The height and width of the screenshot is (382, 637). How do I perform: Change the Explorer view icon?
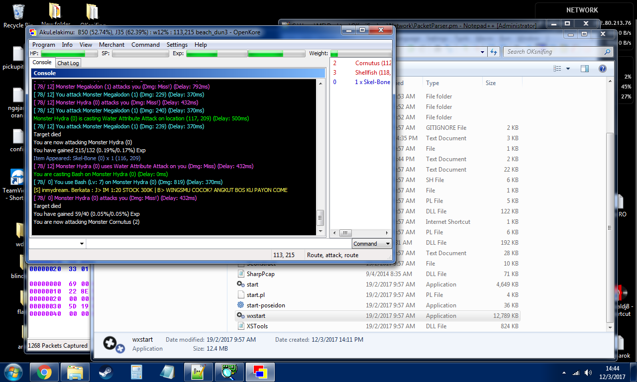pos(557,69)
